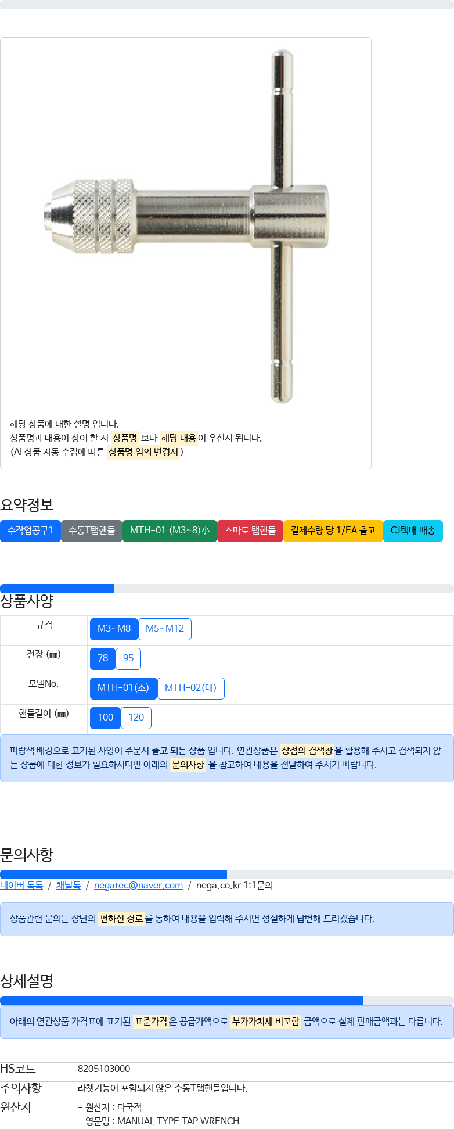Click the red 스마토 탭핸들 badge
Image resolution: width=454 pixels, height=1129 pixels.
click(250, 531)
